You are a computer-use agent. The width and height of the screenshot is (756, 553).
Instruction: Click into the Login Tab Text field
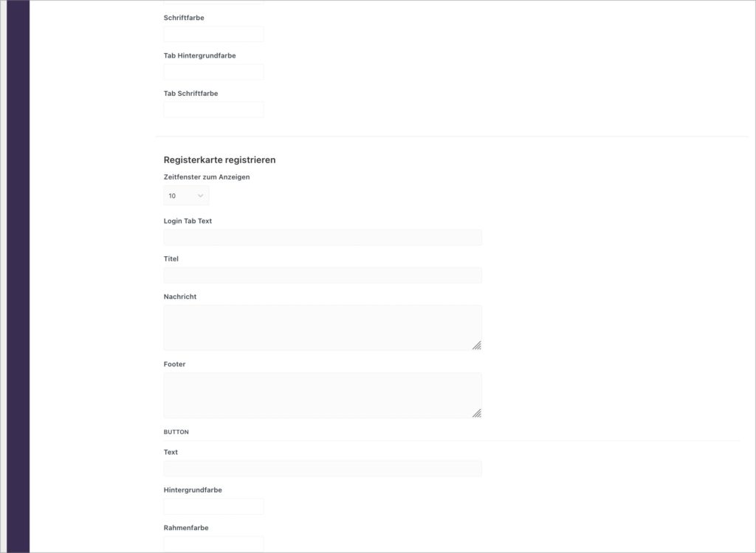click(323, 237)
